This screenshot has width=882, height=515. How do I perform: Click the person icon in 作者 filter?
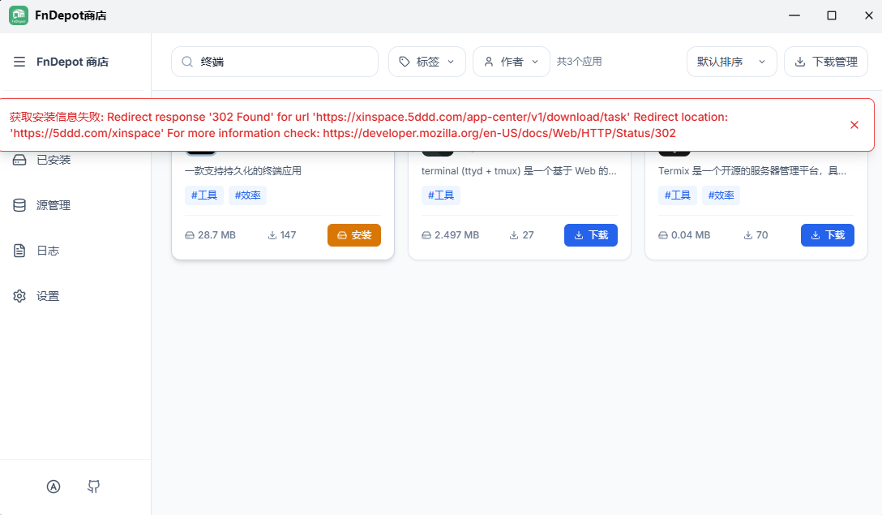point(489,62)
